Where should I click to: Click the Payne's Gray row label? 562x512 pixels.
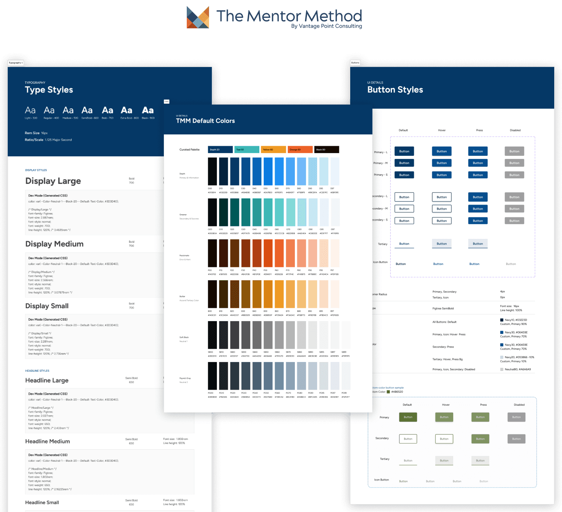click(x=185, y=378)
